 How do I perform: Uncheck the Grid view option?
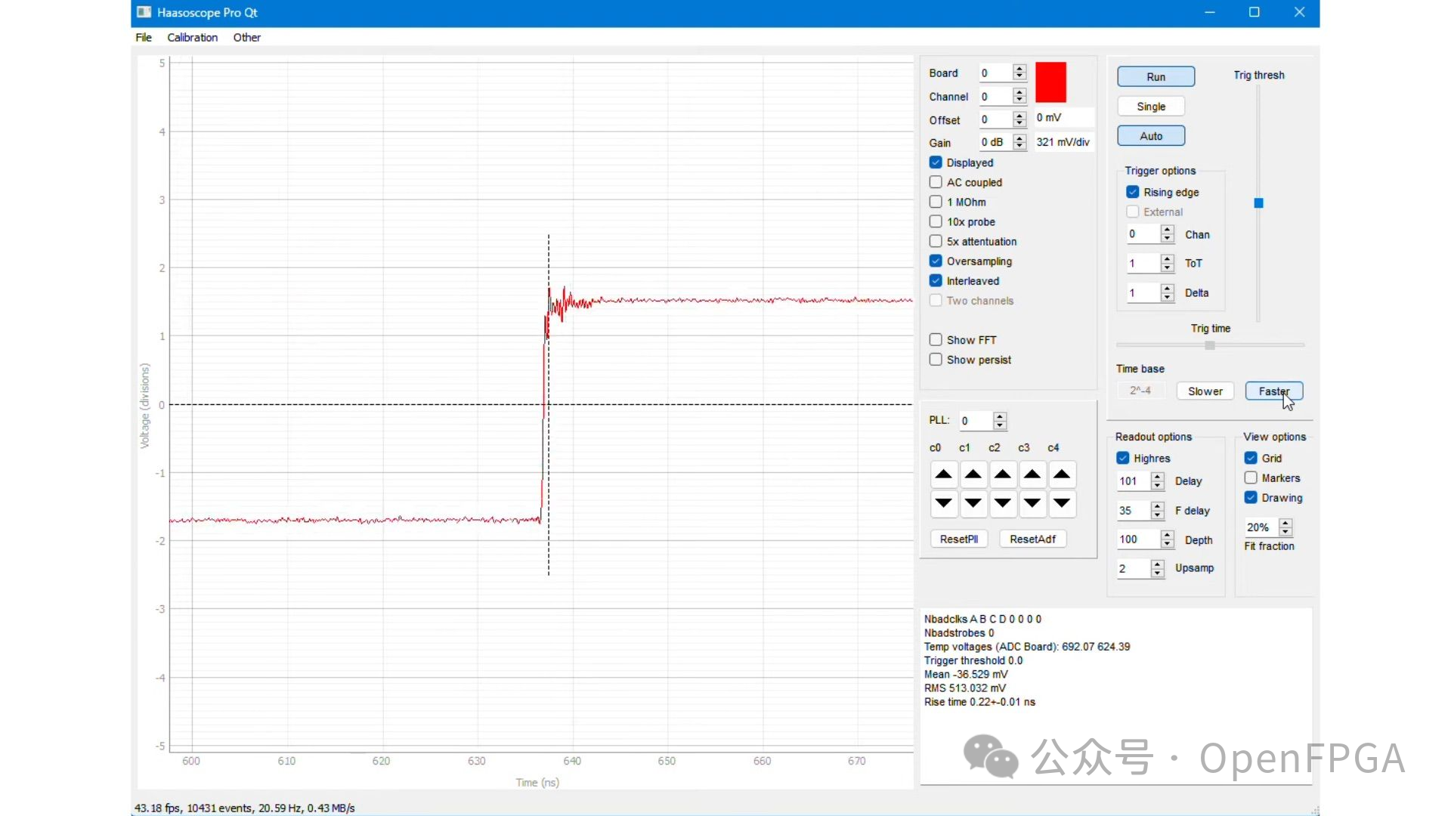(1250, 458)
